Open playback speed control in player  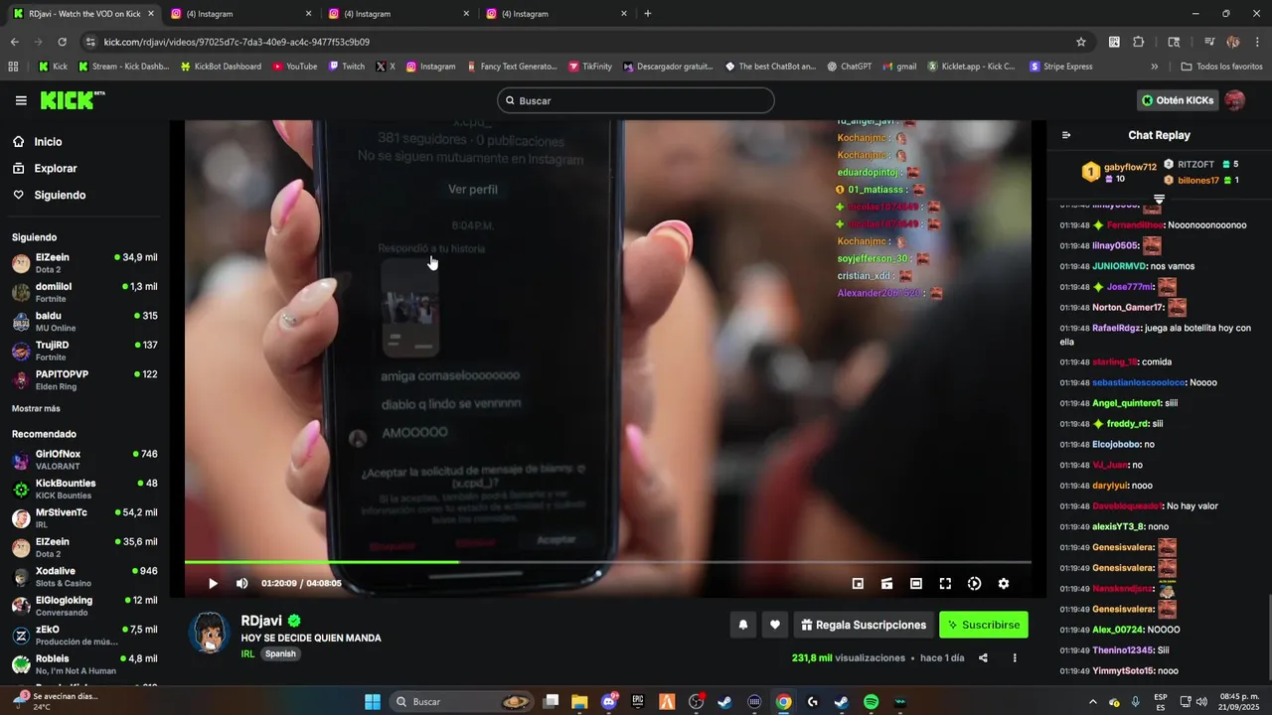point(974,584)
